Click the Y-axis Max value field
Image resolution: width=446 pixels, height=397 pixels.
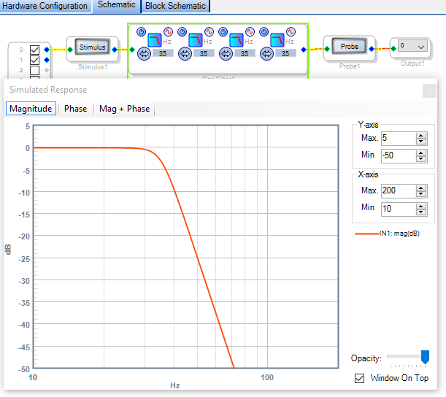click(399, 138)
